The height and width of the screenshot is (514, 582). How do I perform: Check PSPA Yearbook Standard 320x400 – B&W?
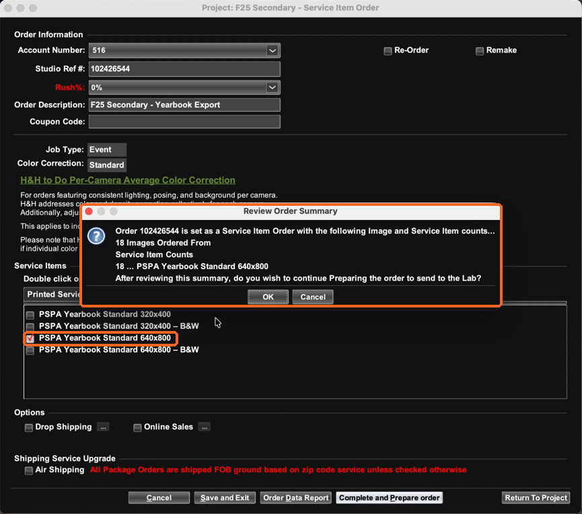30,326
